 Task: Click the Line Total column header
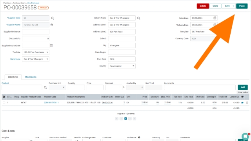(189, 97)
